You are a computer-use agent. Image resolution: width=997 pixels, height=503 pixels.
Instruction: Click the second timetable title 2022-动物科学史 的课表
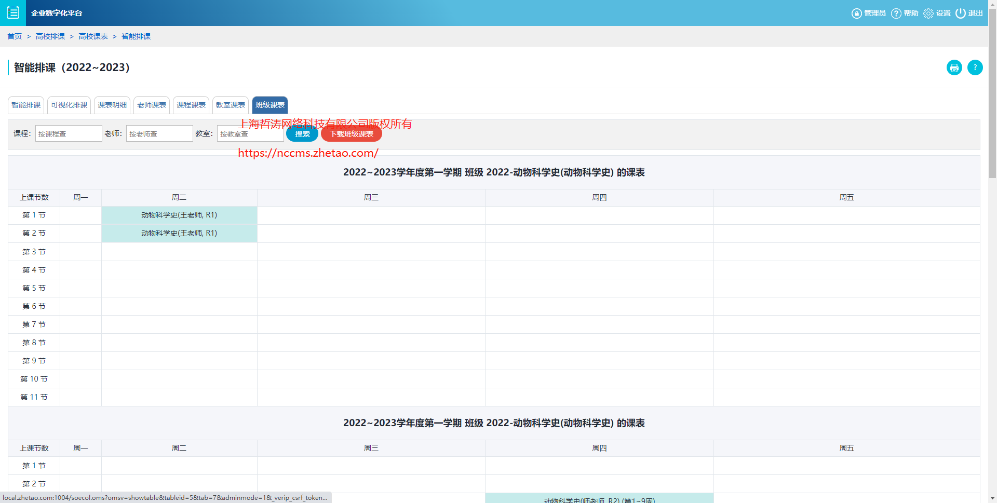click(494, 423)
